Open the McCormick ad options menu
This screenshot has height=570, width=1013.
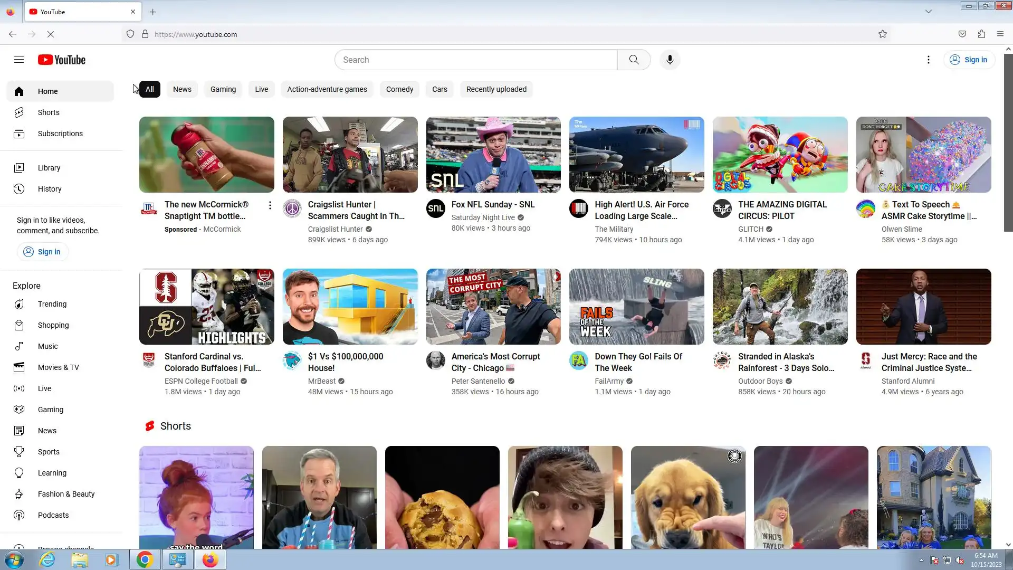(x=270, y=205)
